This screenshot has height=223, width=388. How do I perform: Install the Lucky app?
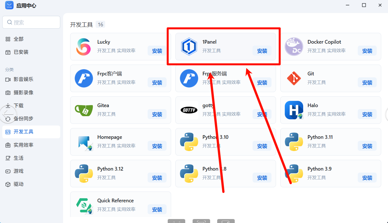157,51
